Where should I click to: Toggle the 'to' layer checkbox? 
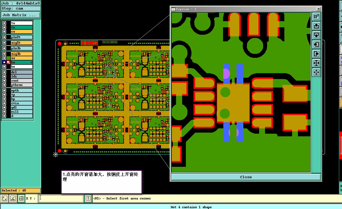(4, 23)
